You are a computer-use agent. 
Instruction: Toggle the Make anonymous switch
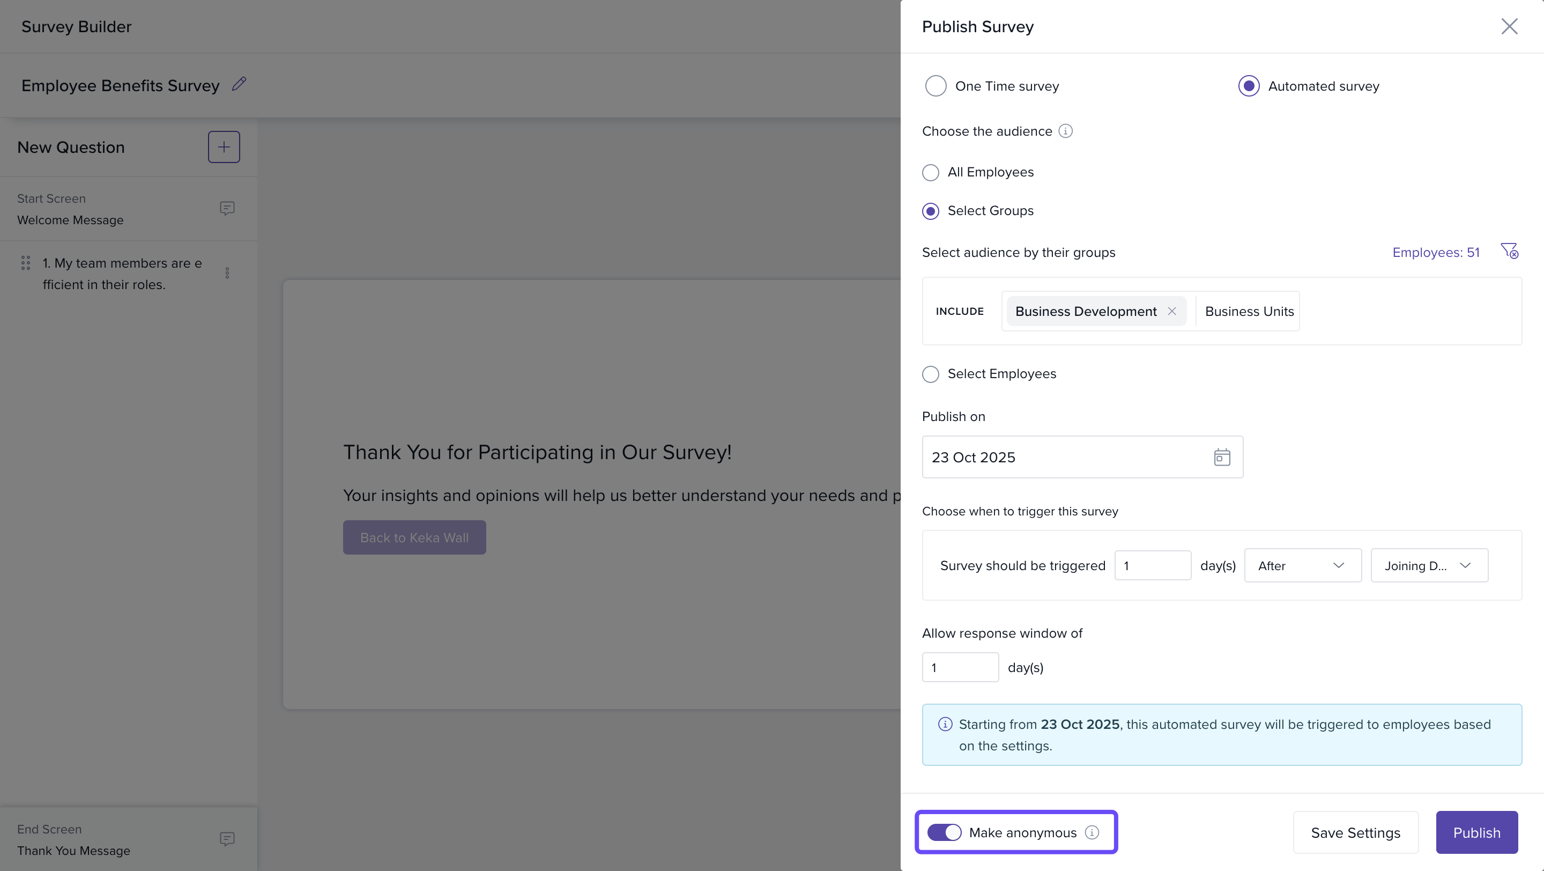pos(944,832)
